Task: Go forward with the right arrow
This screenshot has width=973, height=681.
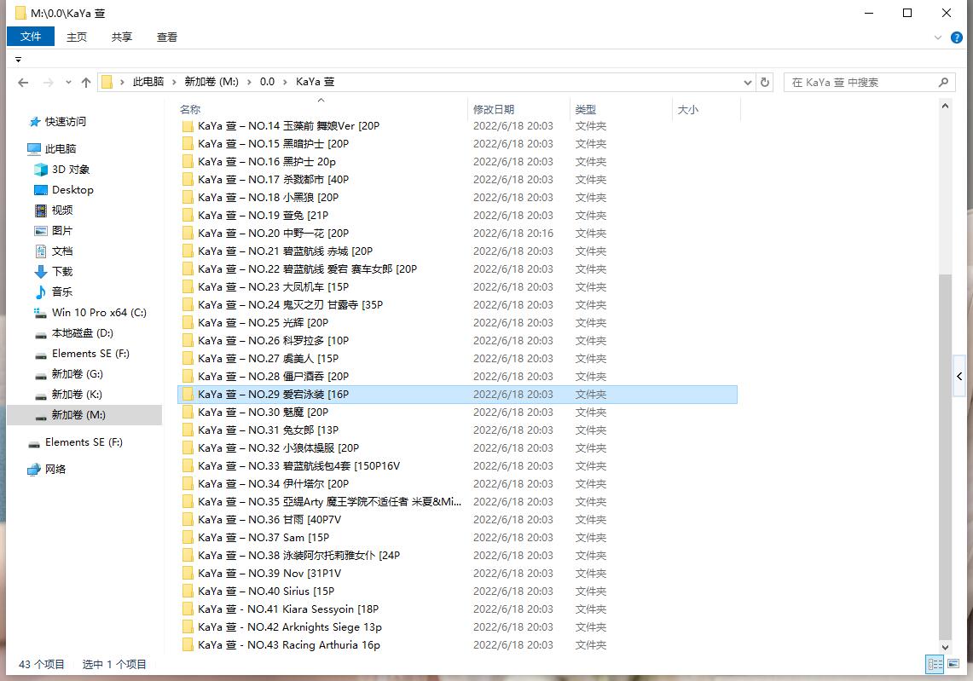Action: pos(48,82)
